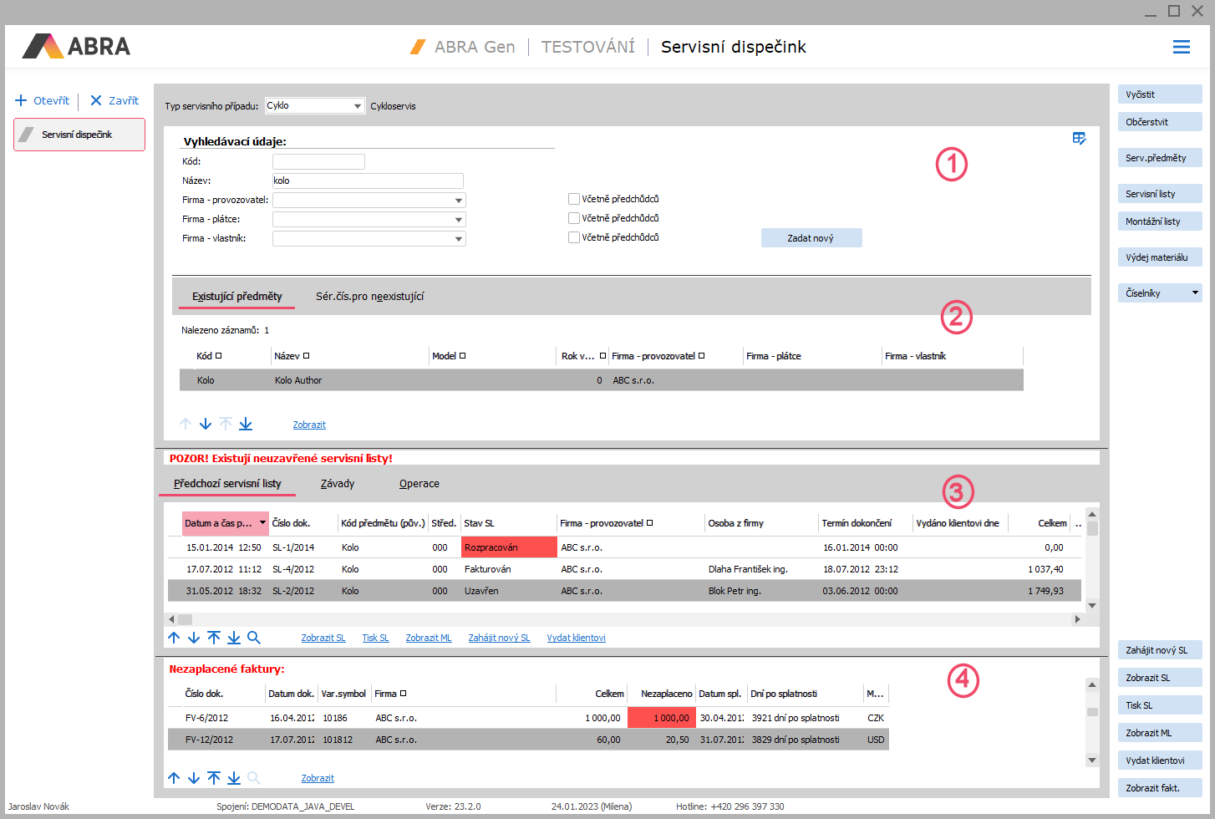The width and height of the screenshot is (1215, 819).
Task: Enable Včetně předchůdců for Firma - provozovatel
Action: pyautogui.click(x=574, y=199)
